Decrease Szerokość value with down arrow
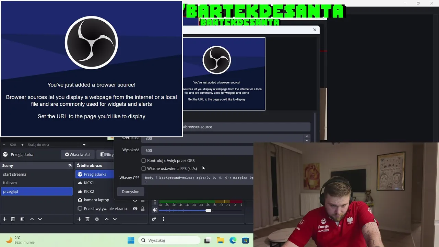 tap(307, 140)
